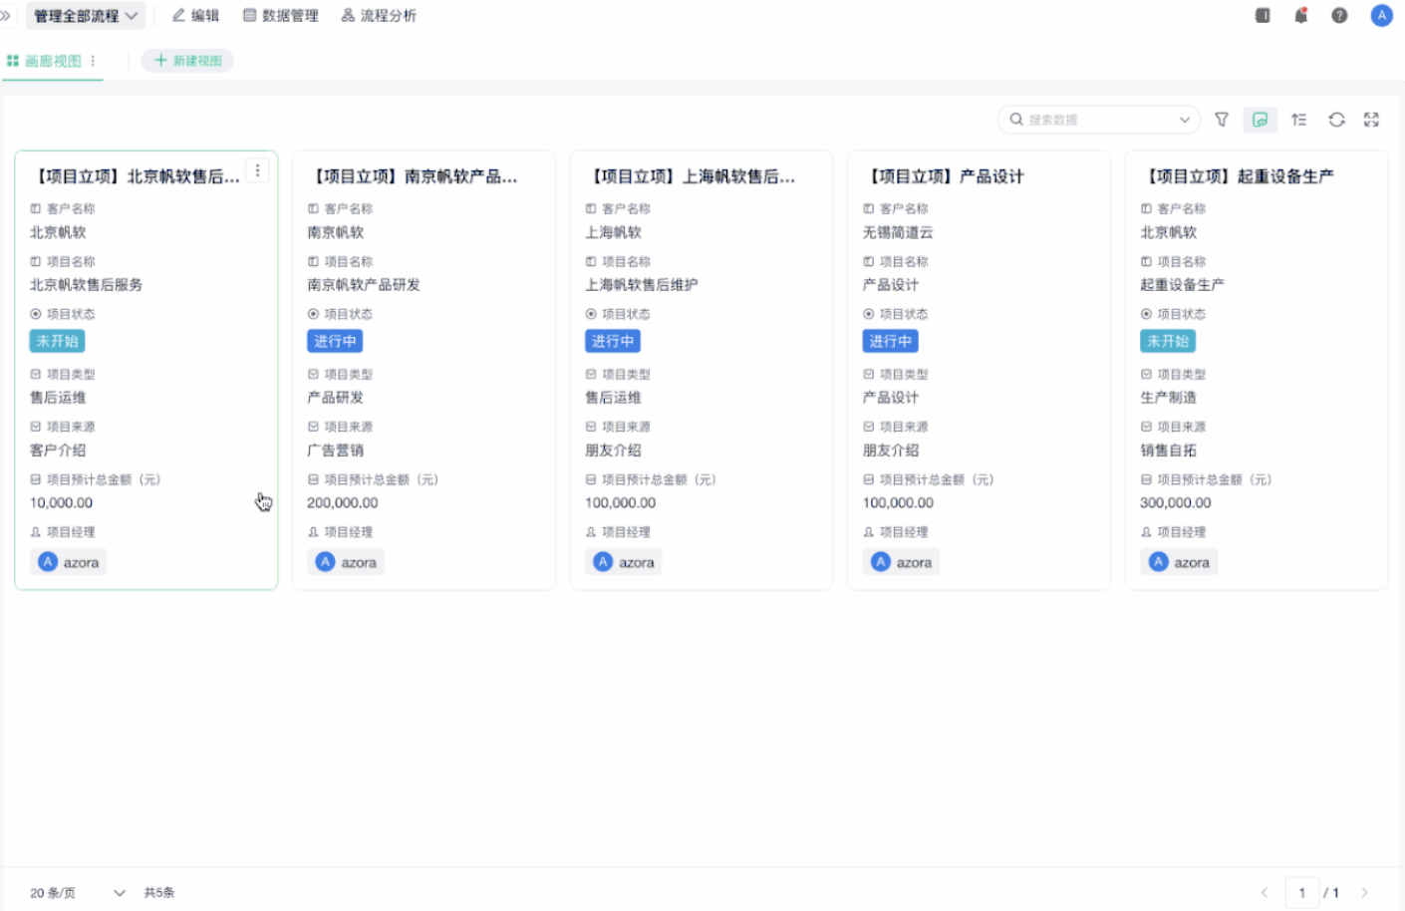Expand the sidebar with the double chevron
The image size is (1405, 911).
[x=6, y=16]
